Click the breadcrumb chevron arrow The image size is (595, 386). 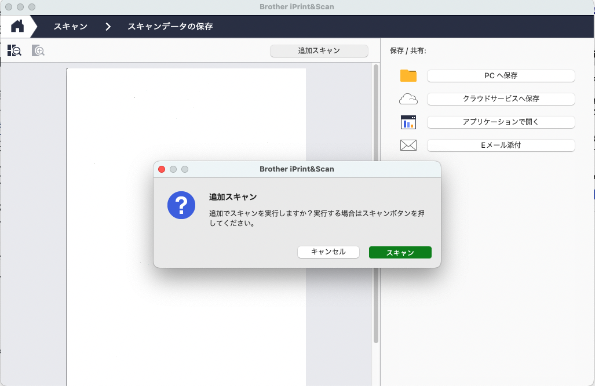coord(108,27)
